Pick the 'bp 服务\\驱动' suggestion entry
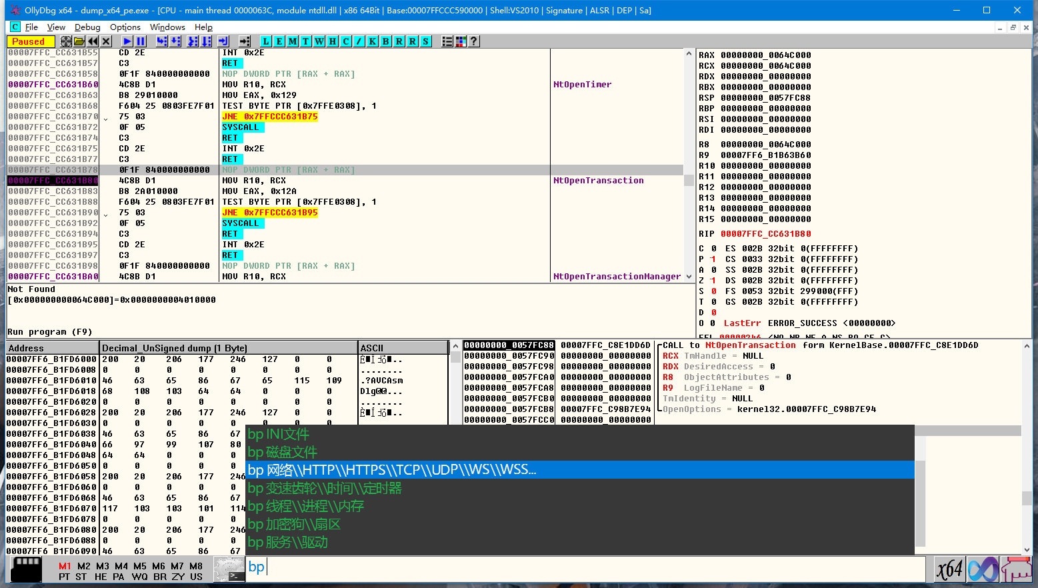The image size is (1038, 588). [288, 543]
